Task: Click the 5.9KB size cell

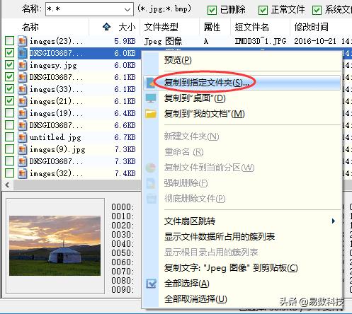Action: (125, 41)
